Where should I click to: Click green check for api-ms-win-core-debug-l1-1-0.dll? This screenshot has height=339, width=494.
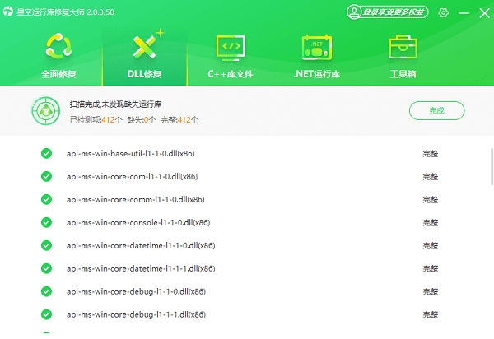(x=46, y=291)
